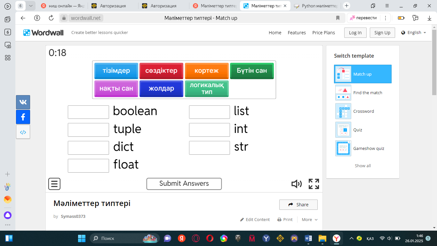This screenshot has width=437, height=246.
Task: Click the play icon atop the browser sidebar
Action: click(x=8, y=6)
